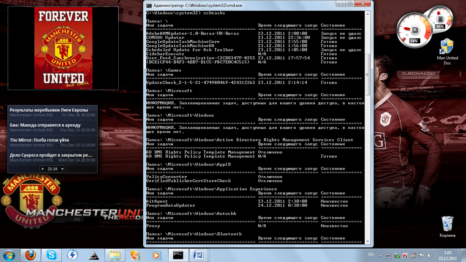The image size is (466, 262).
Task: Open Windows Explorer folder icon on taskbar
Action: point(115,255)
